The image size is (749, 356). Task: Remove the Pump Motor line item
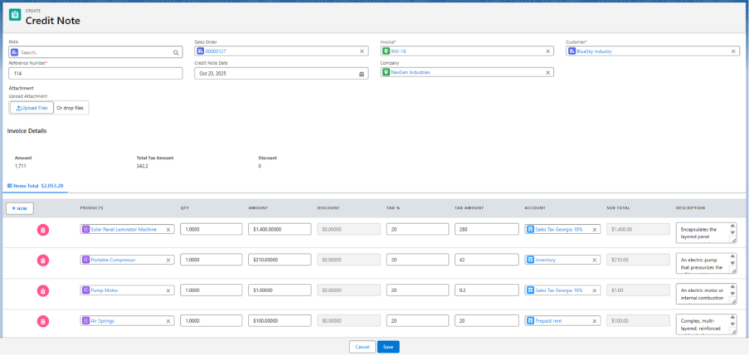42,291
